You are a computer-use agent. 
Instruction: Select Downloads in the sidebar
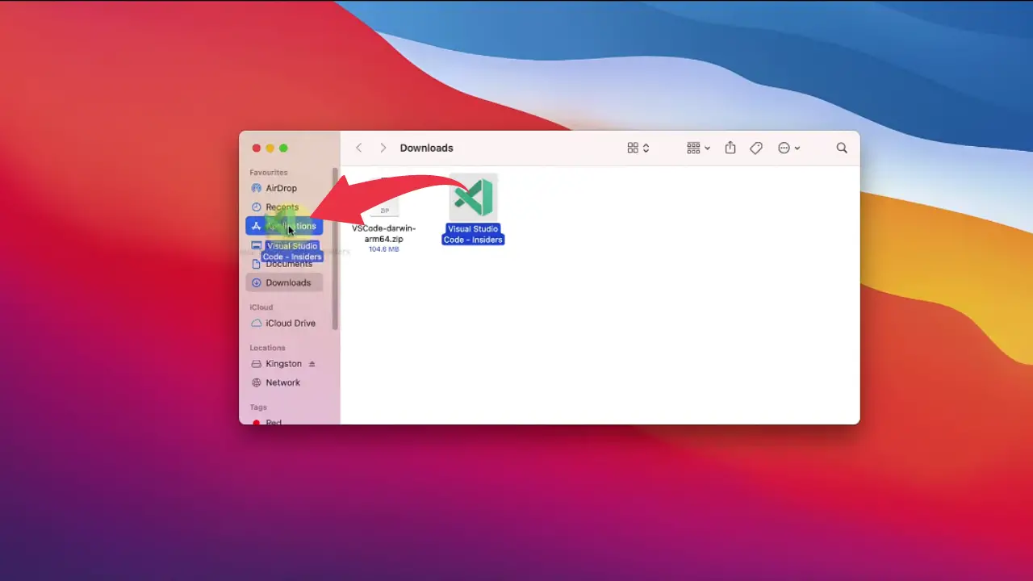tap(284, 282)
